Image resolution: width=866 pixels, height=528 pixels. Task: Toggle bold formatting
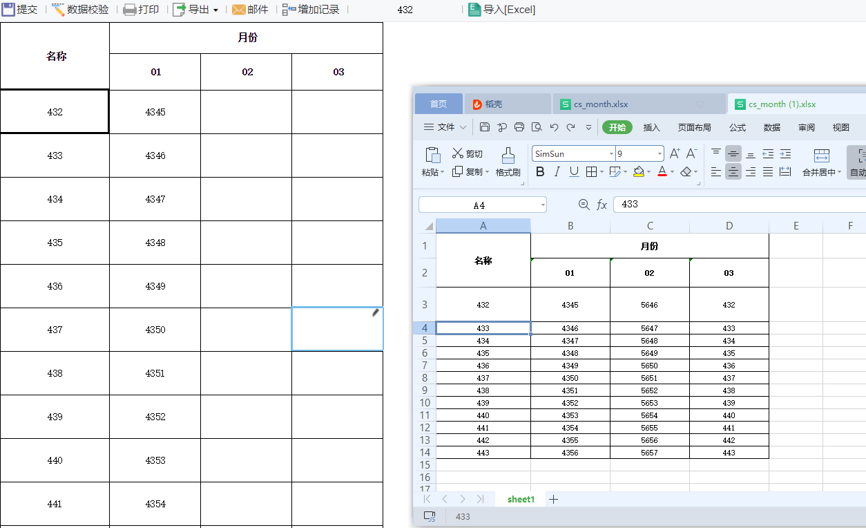(x=540, y=171)
